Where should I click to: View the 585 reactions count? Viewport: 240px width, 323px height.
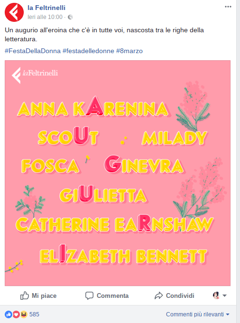coord(34,314)
